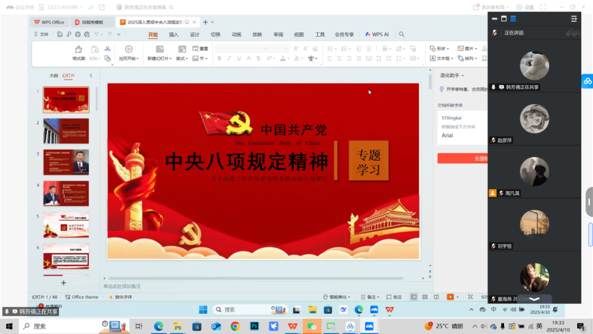Toggle normal view in status bar
Viewport: 593px width, 334px height.
414,297
